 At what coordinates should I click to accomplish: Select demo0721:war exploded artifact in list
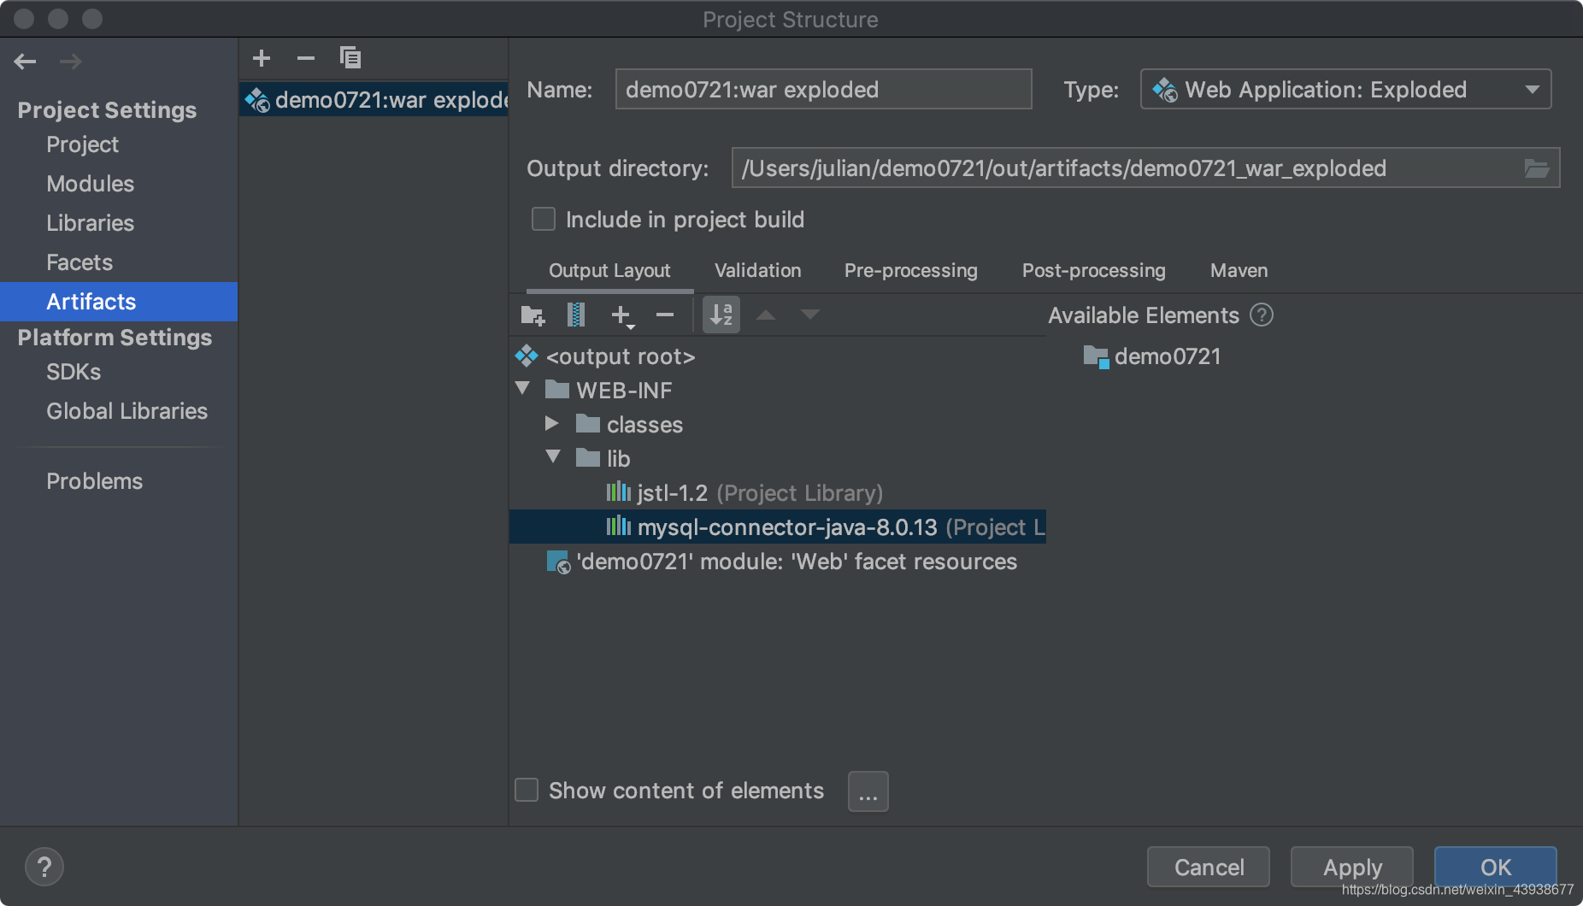click(x=374, y=100)
